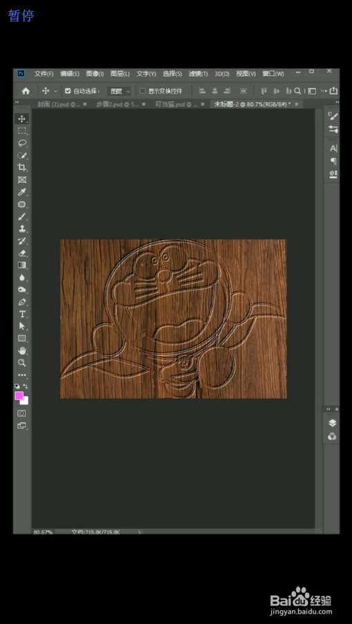Viewport: 352px width, 624px height.
Task: Select the Pen tool
Action: coord(22,302)
